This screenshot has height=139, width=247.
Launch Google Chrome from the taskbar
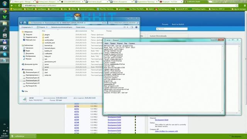click(x=5, y=11)
